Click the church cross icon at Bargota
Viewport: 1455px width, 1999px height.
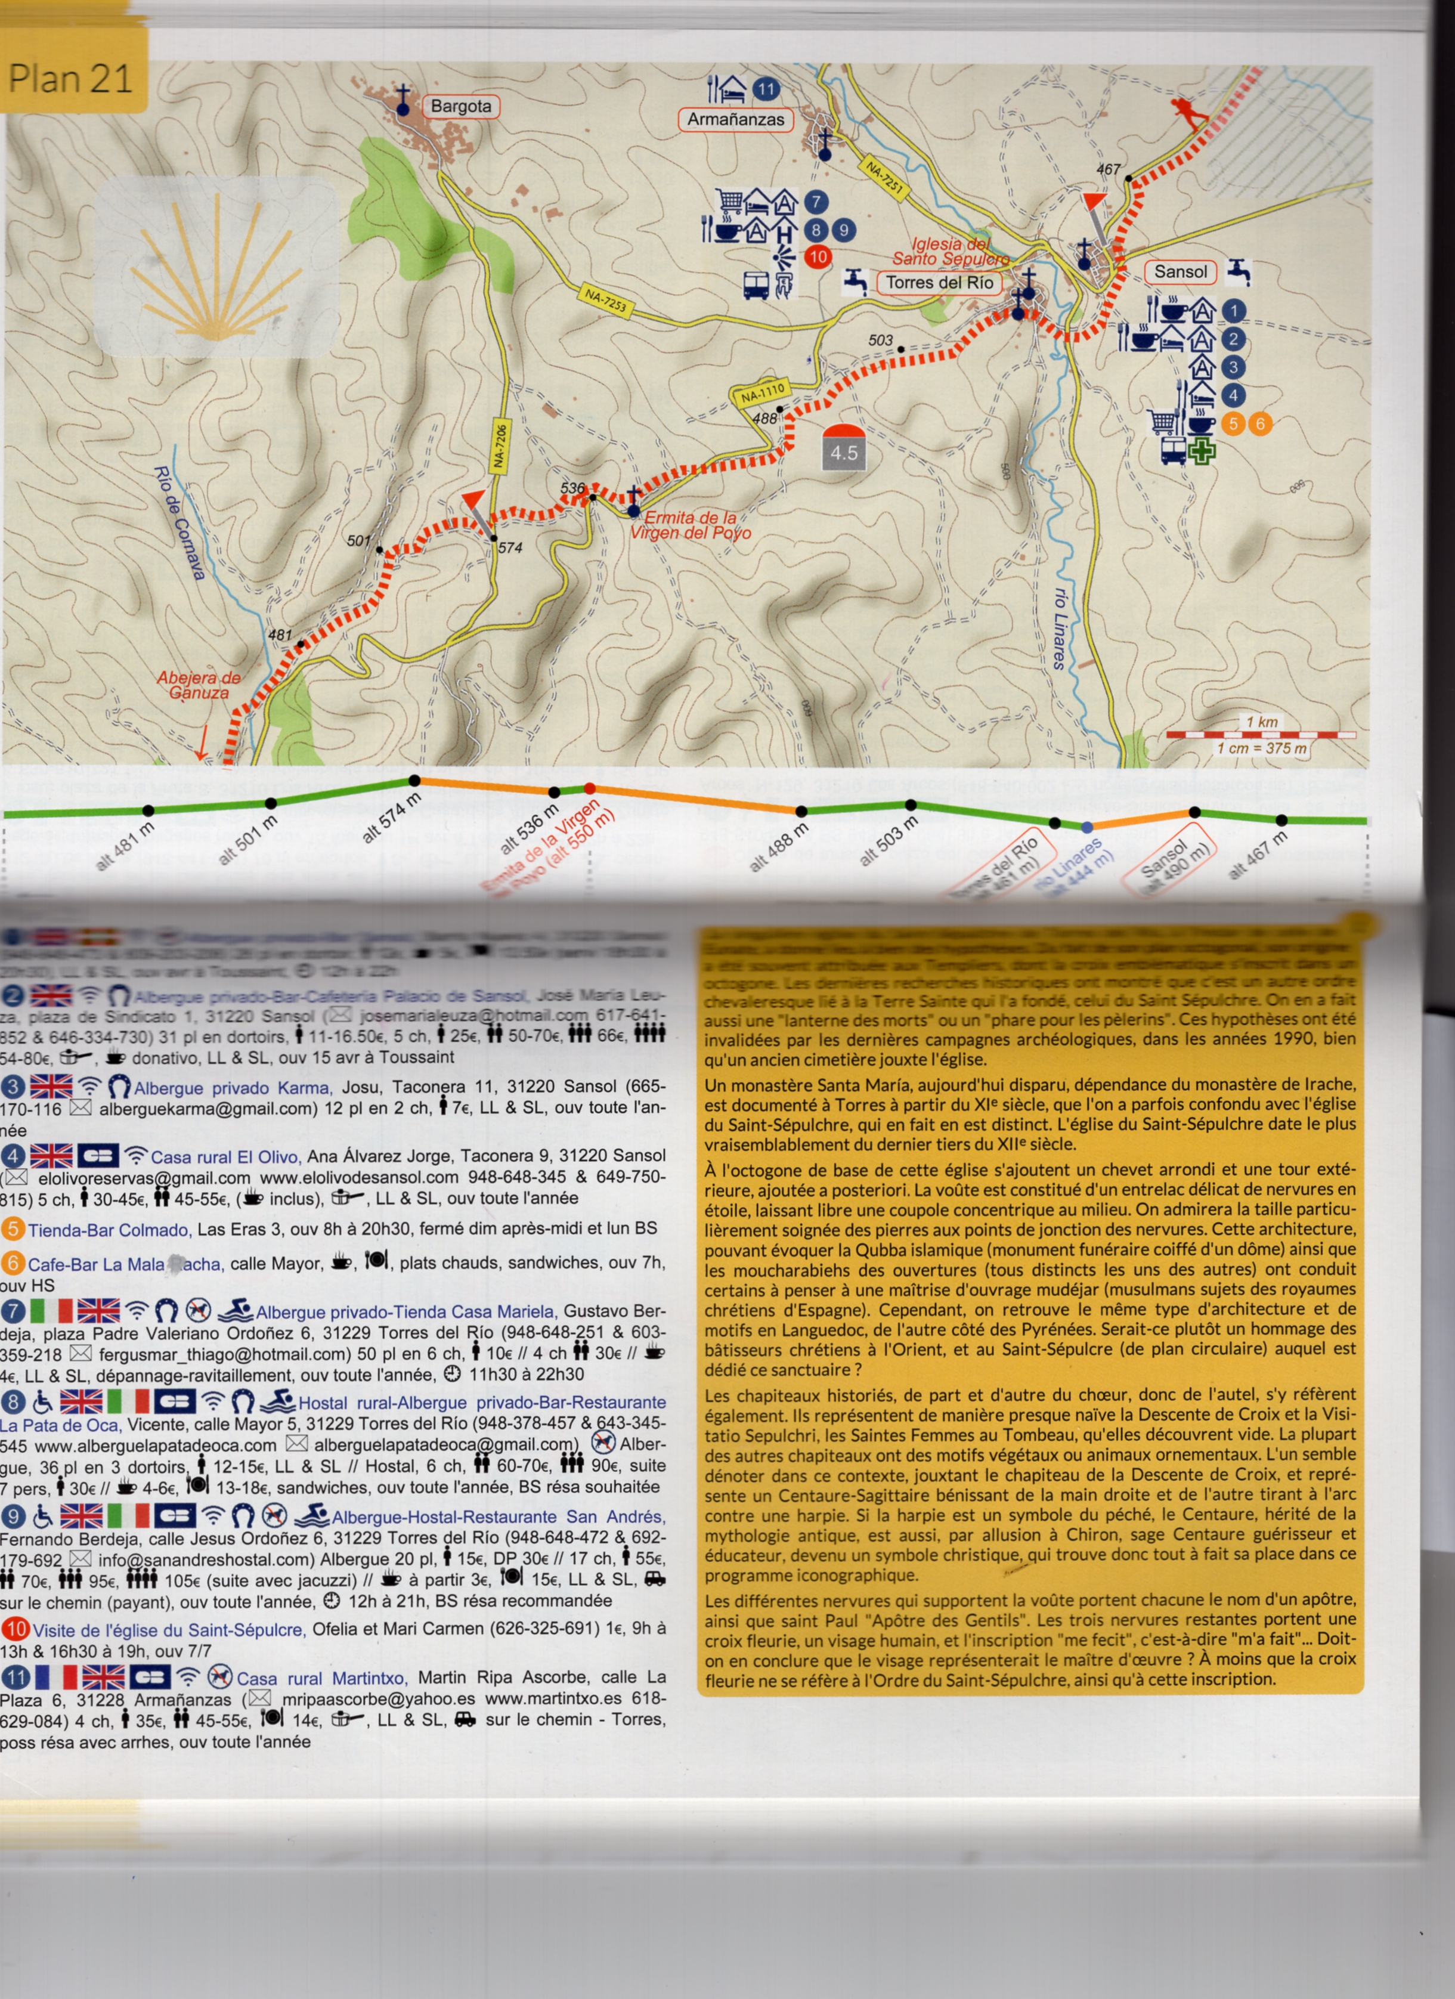(x=403, y=100)
